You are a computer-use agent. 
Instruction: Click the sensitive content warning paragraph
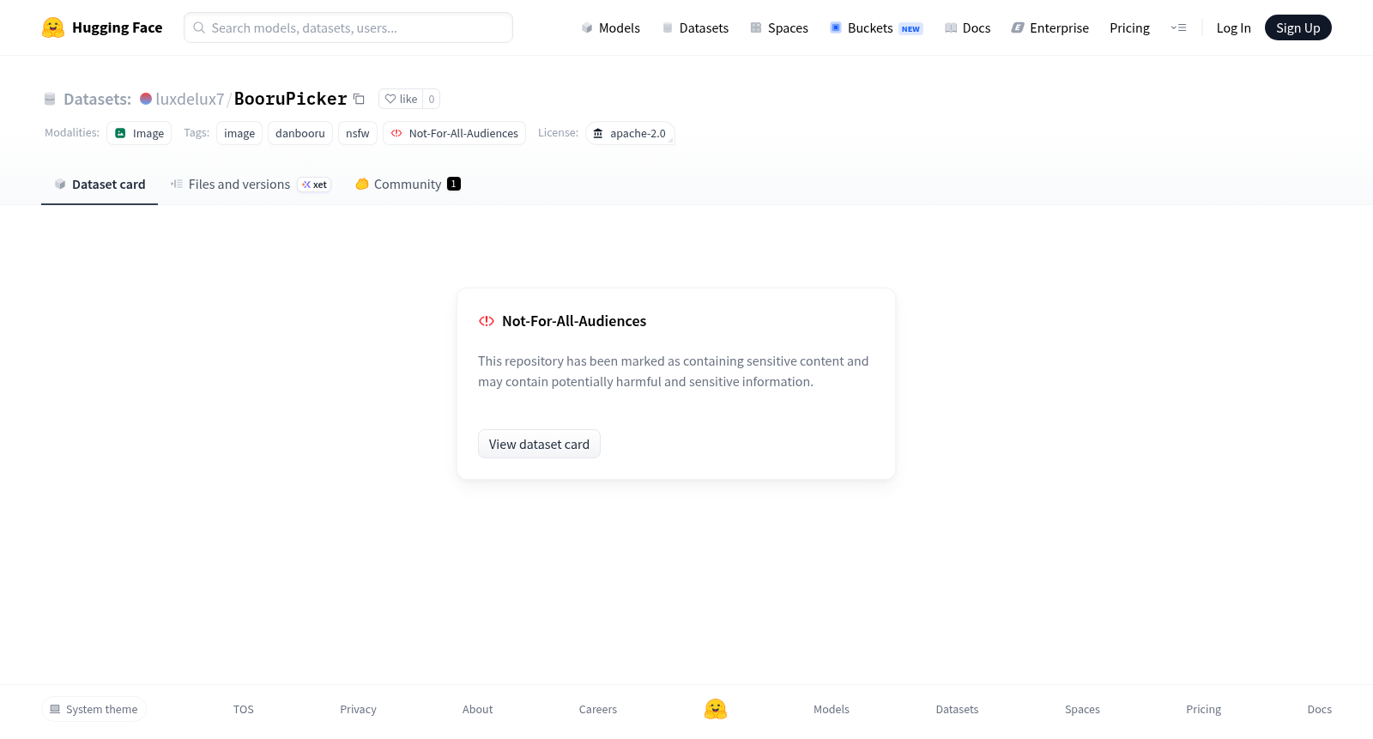(674, 372)
